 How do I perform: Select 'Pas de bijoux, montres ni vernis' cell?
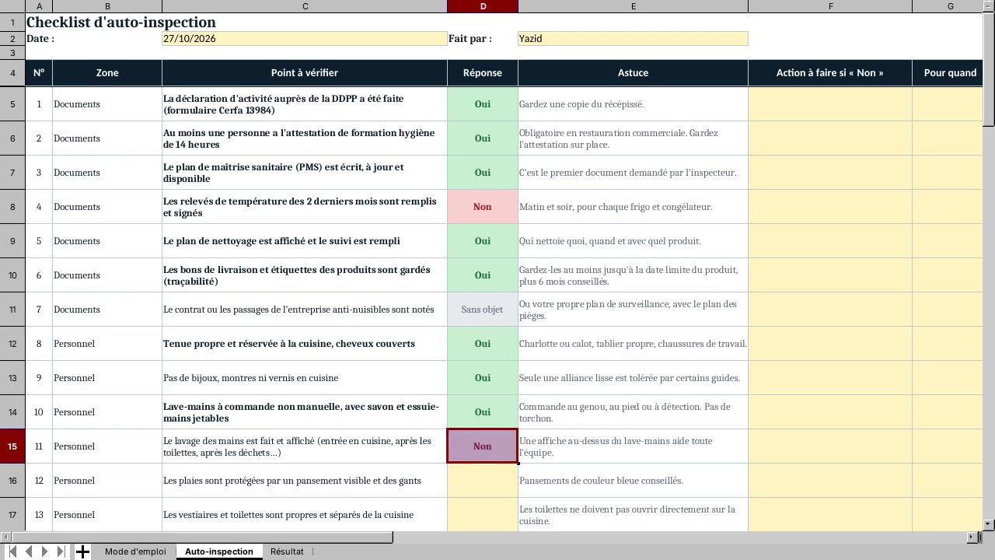coord(305,378)
